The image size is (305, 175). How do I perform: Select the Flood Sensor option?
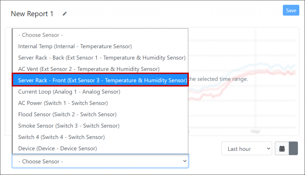pos(67,114)
